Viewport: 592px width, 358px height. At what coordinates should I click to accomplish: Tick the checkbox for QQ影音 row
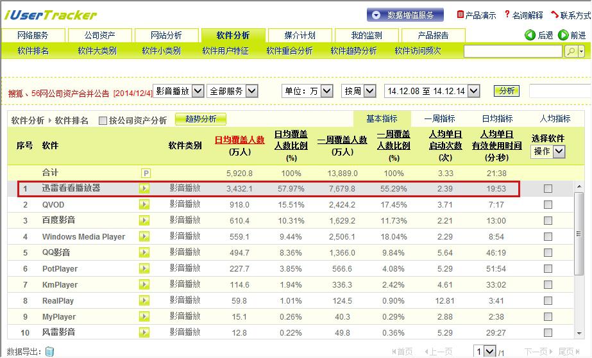tap(548, 253)
